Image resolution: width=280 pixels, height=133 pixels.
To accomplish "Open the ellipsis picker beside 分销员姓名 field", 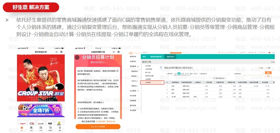I will click(x=228, y=73).
